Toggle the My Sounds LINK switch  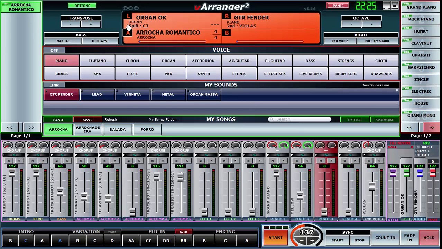pos(54,85)
